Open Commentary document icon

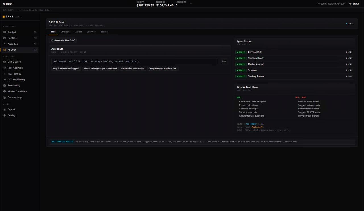(x=5, y=98)
